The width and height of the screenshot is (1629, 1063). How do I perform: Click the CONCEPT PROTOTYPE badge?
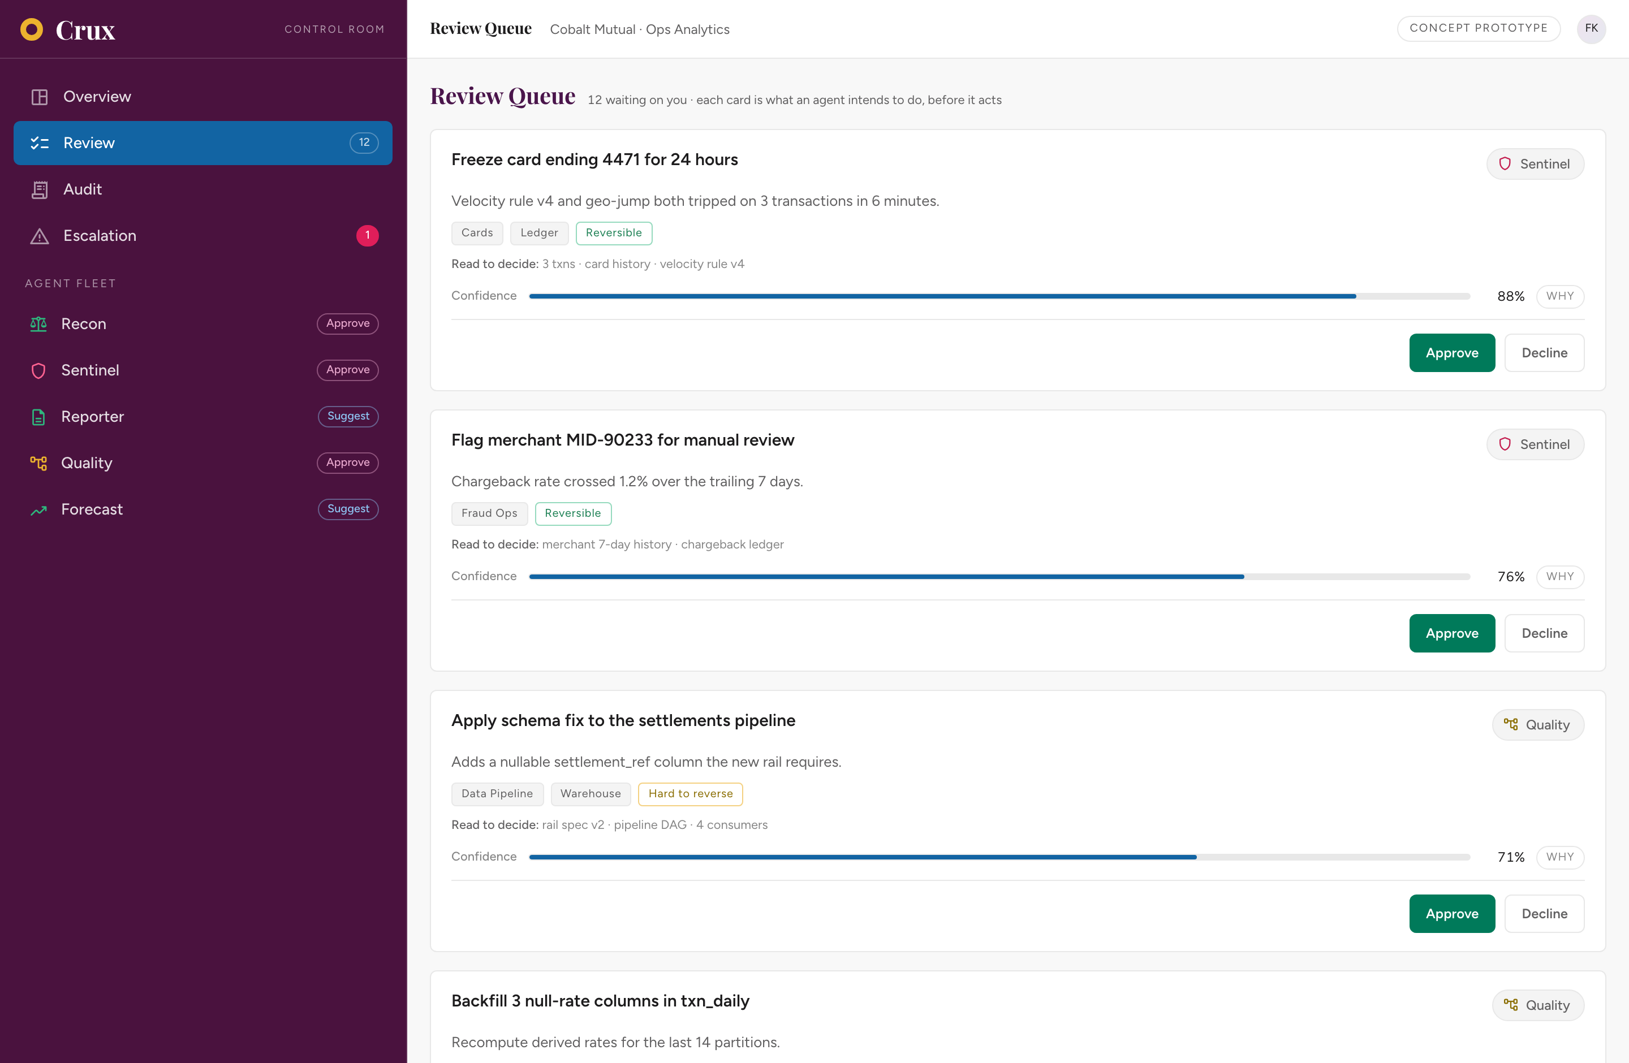[1479, 29]
